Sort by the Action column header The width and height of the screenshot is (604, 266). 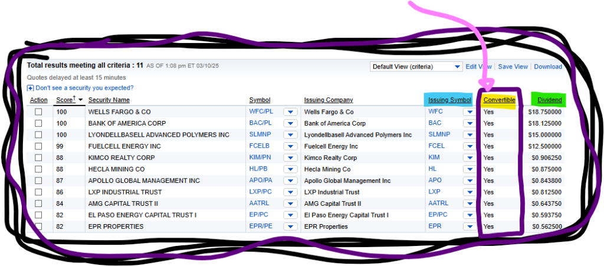coord(39,100)
